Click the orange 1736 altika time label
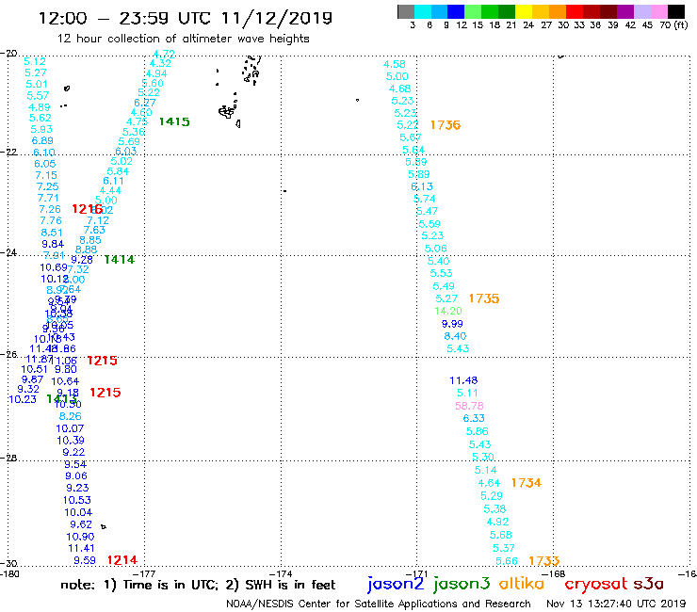The width and height of the screenshot is (697, 612). pos(446,125)
